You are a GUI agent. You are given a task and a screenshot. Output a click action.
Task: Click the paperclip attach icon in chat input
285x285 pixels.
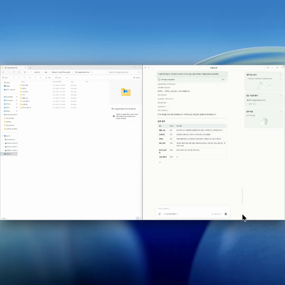pos(159,214)
